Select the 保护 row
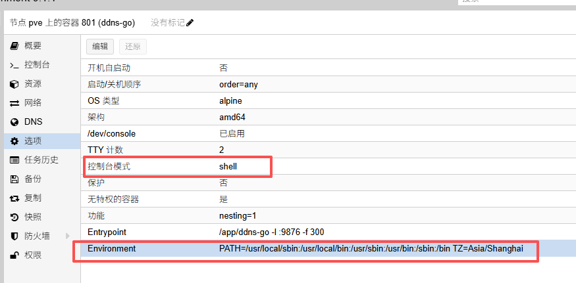The width and height of the screenshot is (576, 283). (x=328, y=183)
